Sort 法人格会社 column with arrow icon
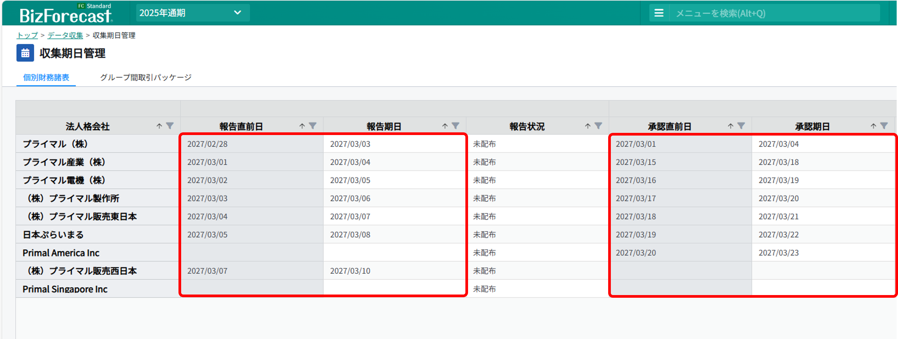 coord(159,126)
